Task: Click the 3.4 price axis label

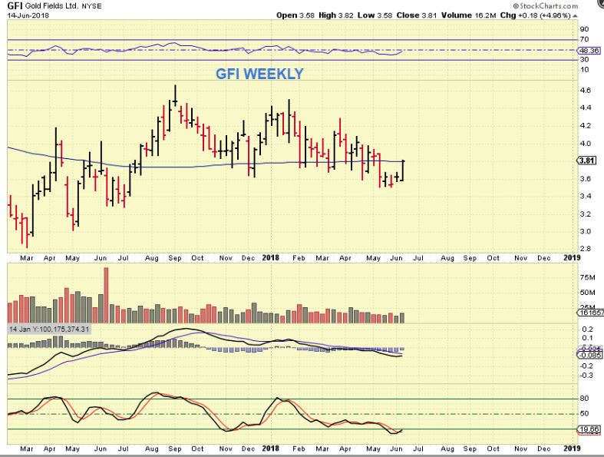Action: (x=586, y=196)
